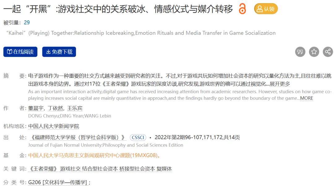
Task: Open institution 中国人民大学新闻学院 link
Action: pyautogui.click(x=54, y=126)
